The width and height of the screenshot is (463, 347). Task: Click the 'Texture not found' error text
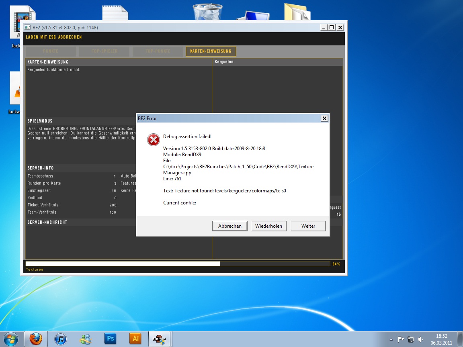(x=224, y=191)
